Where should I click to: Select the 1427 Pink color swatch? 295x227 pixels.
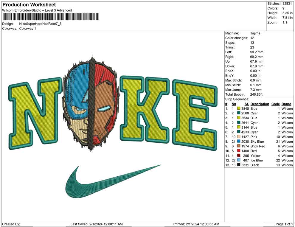click(x=239, y=136)
